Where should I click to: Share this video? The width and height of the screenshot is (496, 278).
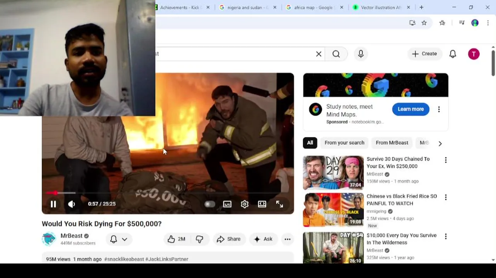pyautogui.click(x=229, y=239)
